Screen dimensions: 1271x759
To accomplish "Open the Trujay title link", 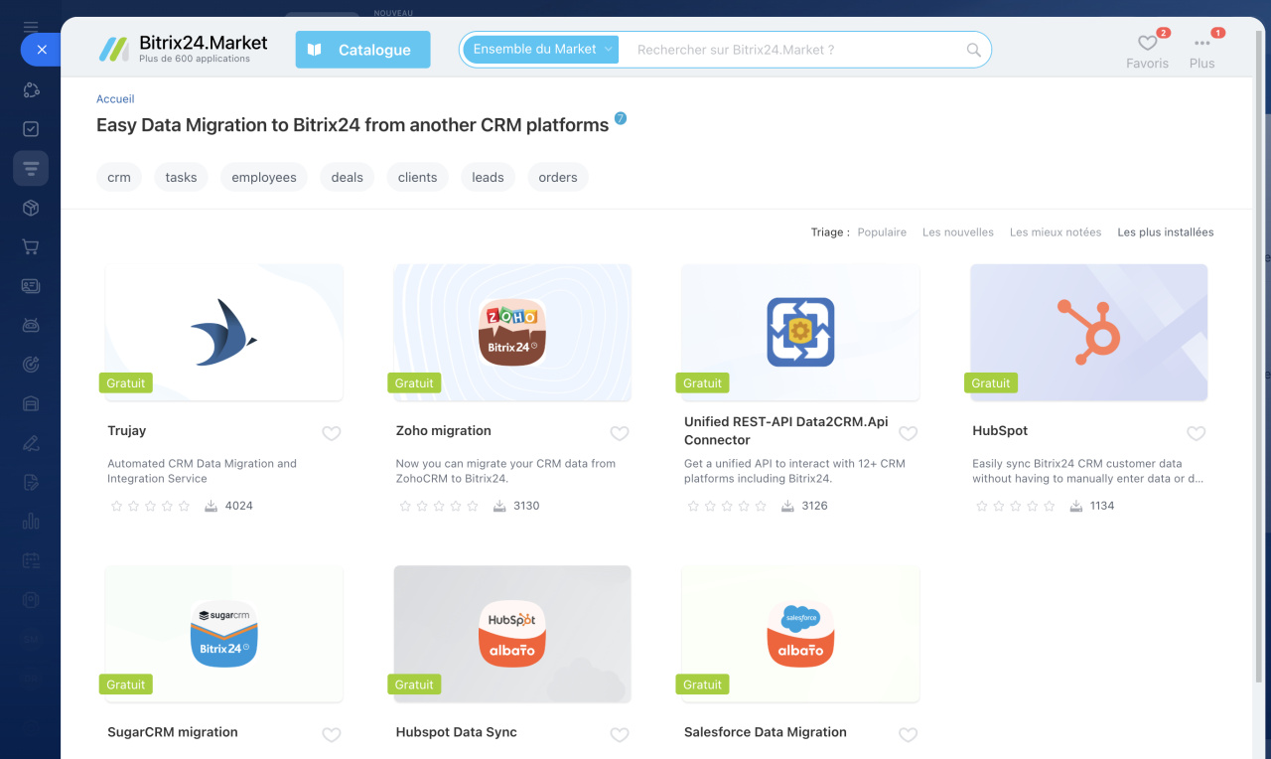I will pos(127,431).
